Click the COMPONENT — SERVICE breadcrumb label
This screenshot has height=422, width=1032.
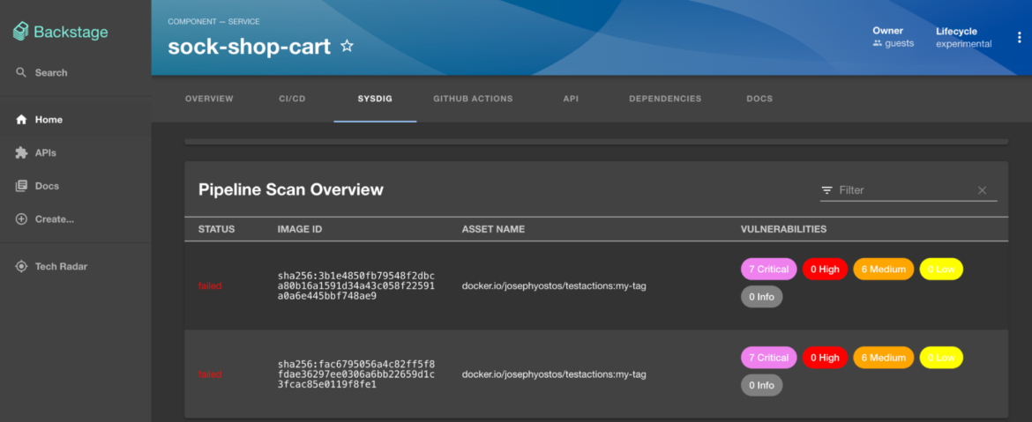pyautogui.click(x=214, y=22)
